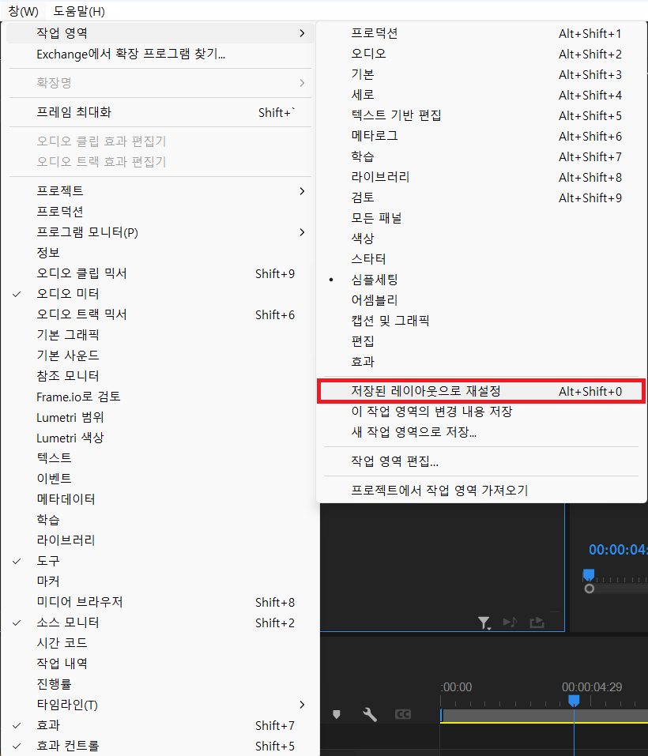648x756 pixels.
Task: Click the export frame icon
Action: tap(537, 623)
